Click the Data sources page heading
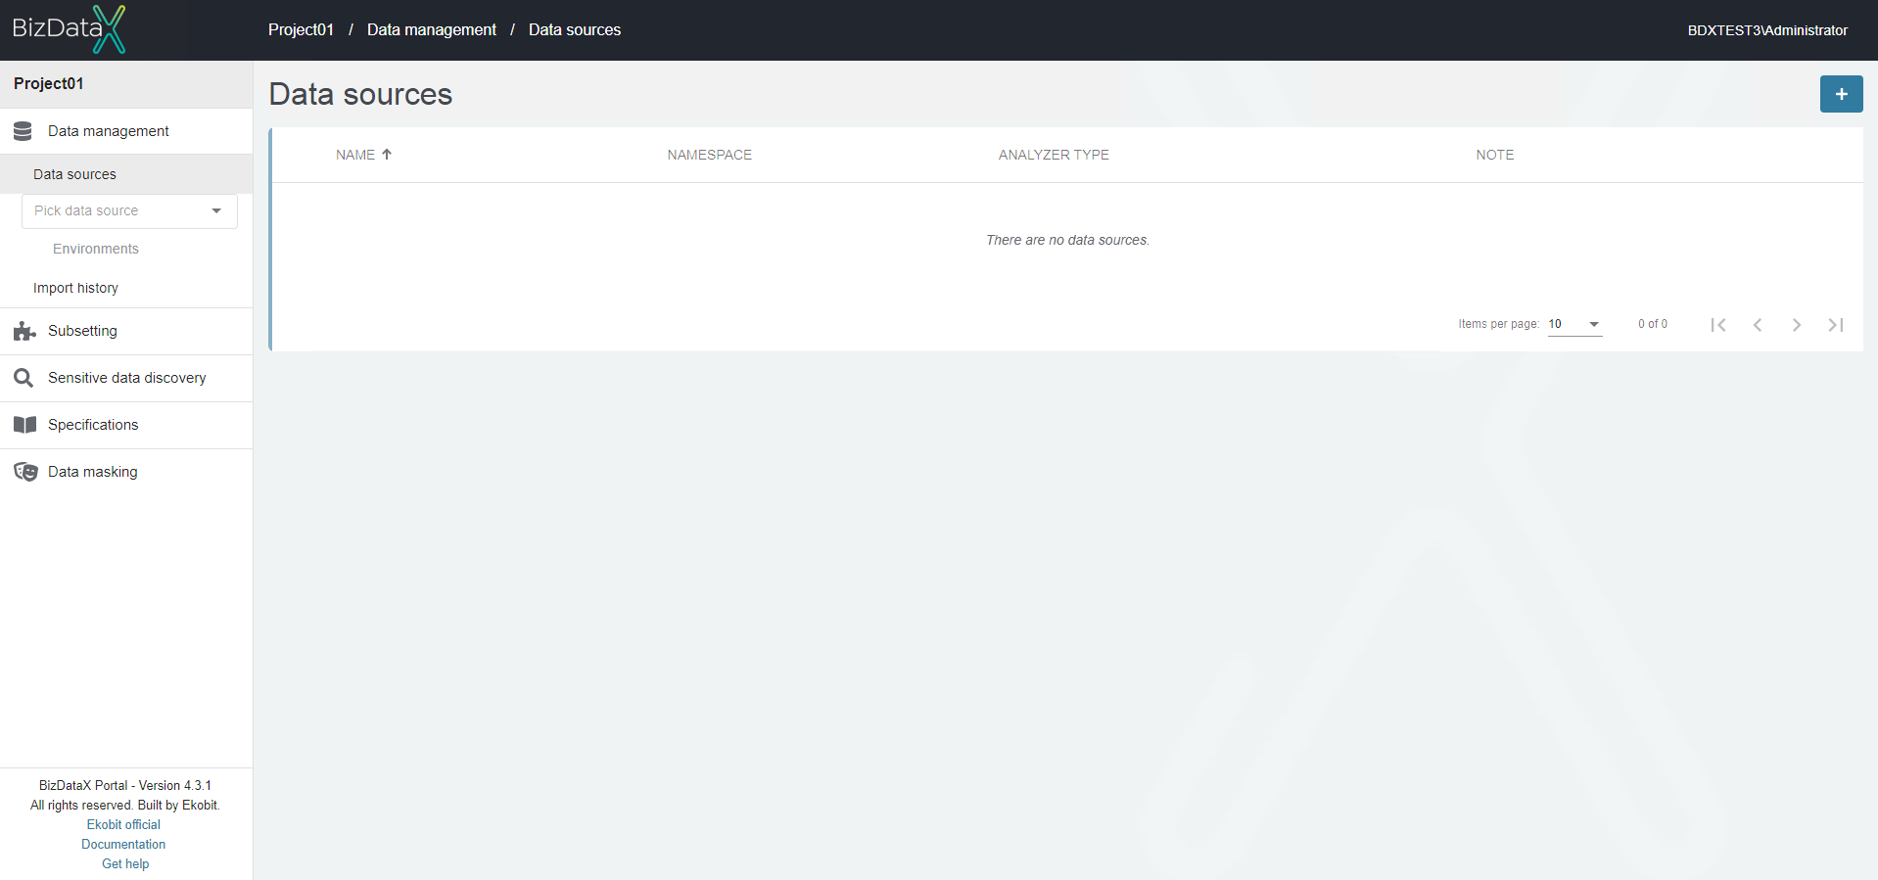Image resolution: width=1878 pixels, height=880 pixels. coord(360,94)
